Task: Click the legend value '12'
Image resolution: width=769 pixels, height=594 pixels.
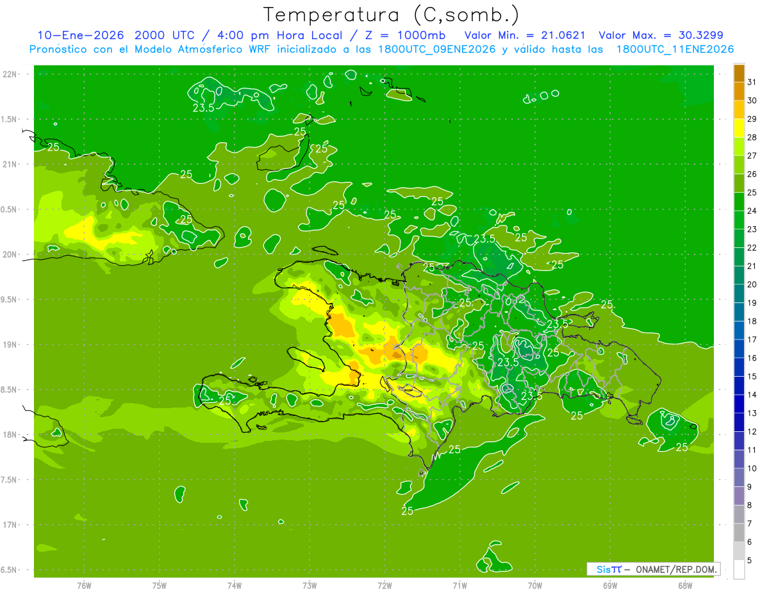Action: pos(752,432)
